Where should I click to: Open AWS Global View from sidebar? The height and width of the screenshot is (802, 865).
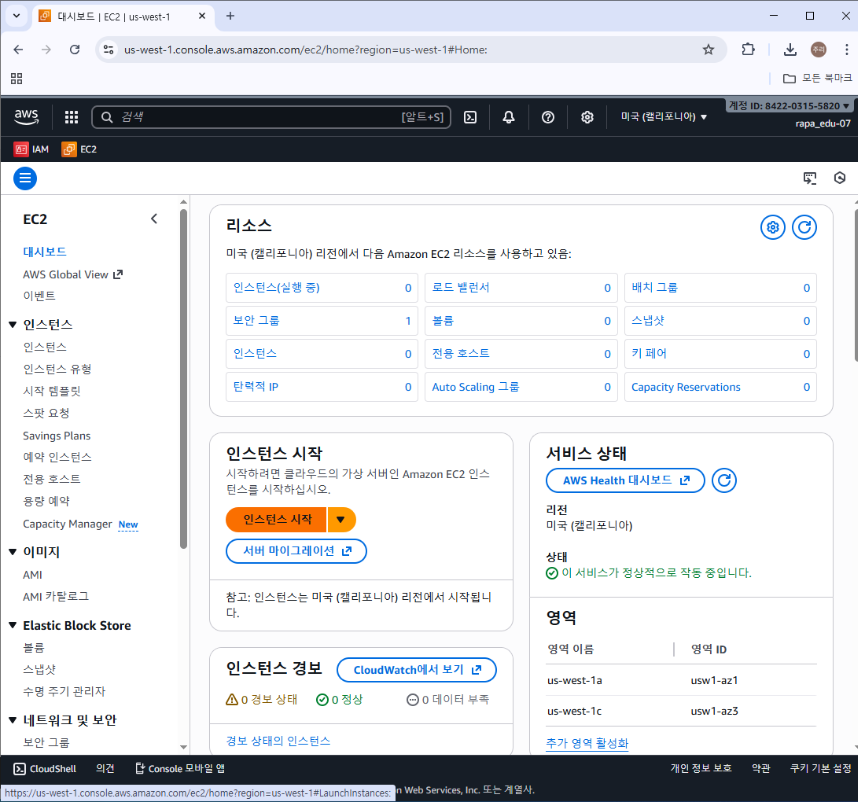click(x=73, y=274)
